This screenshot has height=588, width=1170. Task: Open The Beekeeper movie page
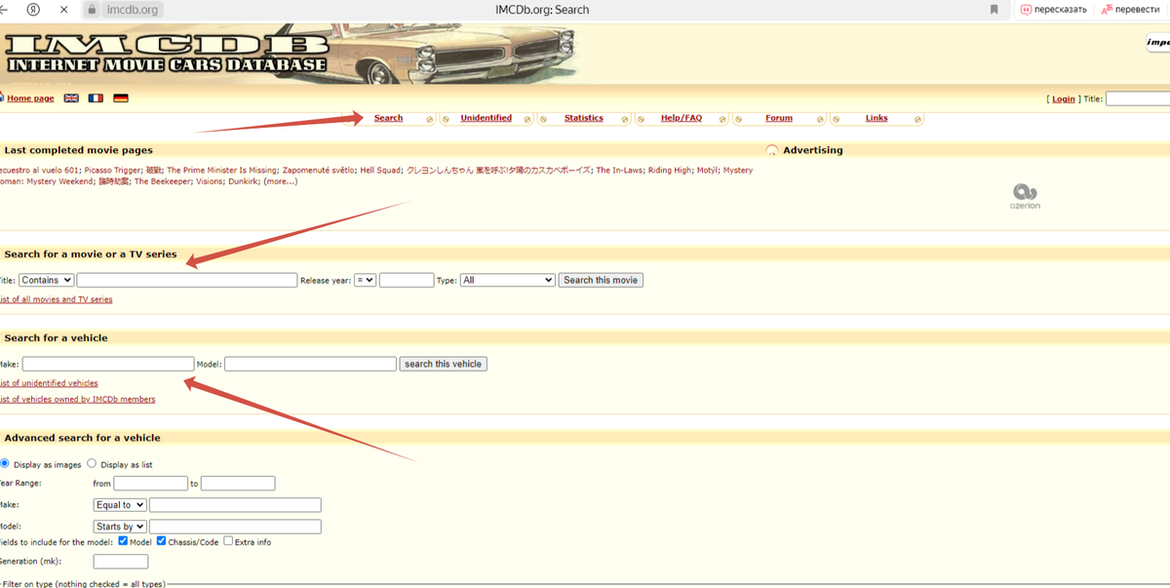[x=162, y=181]
